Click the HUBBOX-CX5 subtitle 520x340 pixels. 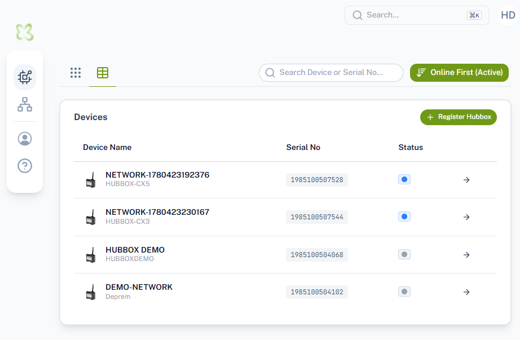(127, 184)
